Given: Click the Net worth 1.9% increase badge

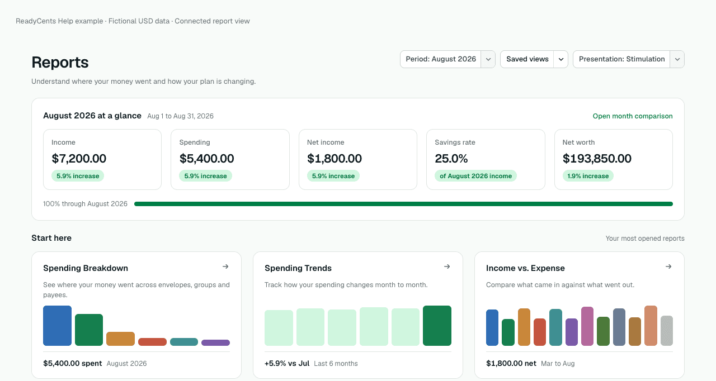Looking at the screenshot, I should tap(588, 176).
